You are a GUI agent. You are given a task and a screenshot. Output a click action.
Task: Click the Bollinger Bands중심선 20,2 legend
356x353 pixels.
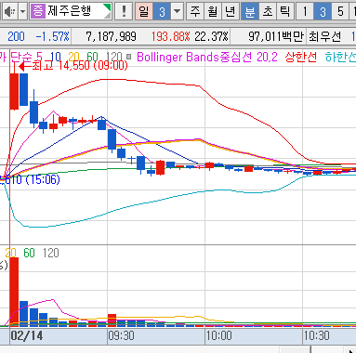coord(207,57)
